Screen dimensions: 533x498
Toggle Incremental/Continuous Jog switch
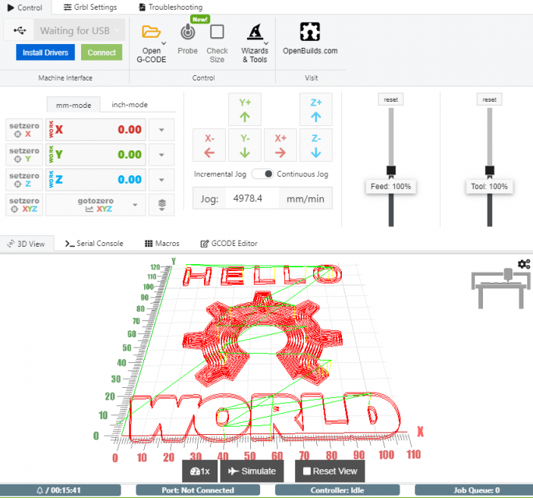pos(262,174)
